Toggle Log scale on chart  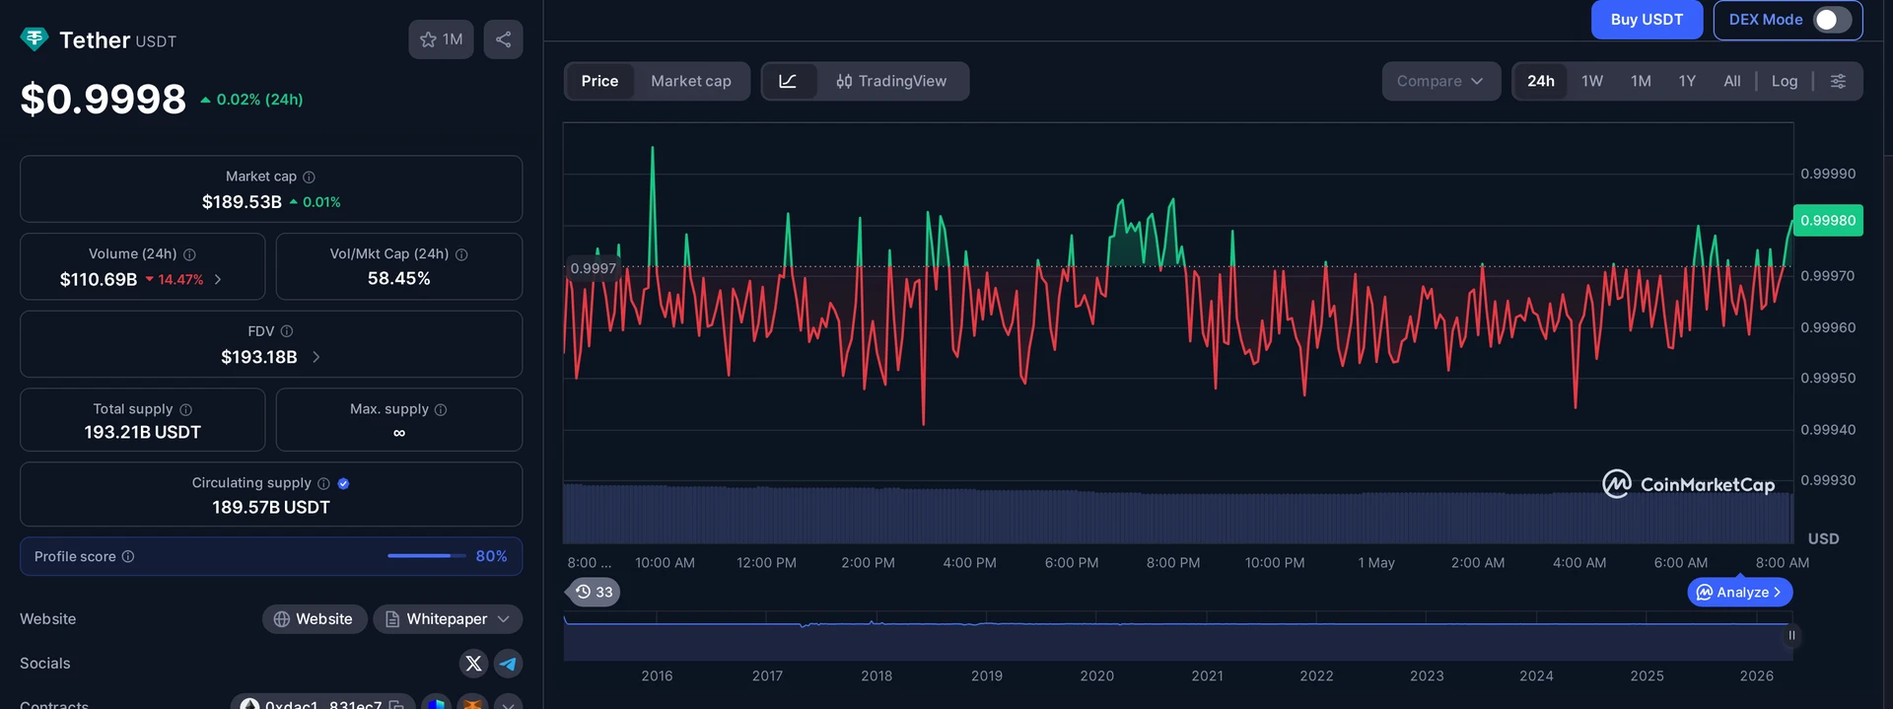(x=1785, y=81)
